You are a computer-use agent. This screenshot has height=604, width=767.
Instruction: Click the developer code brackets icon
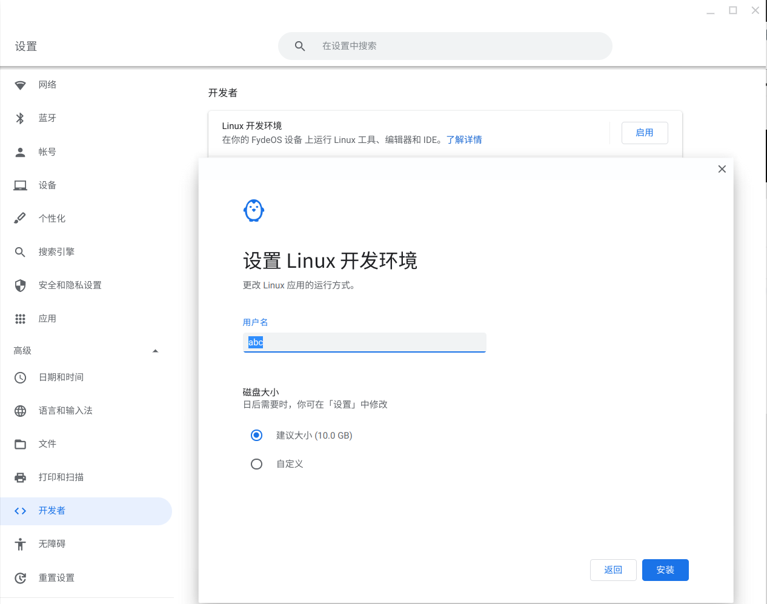pyautogui.click(x=20, y=511)
